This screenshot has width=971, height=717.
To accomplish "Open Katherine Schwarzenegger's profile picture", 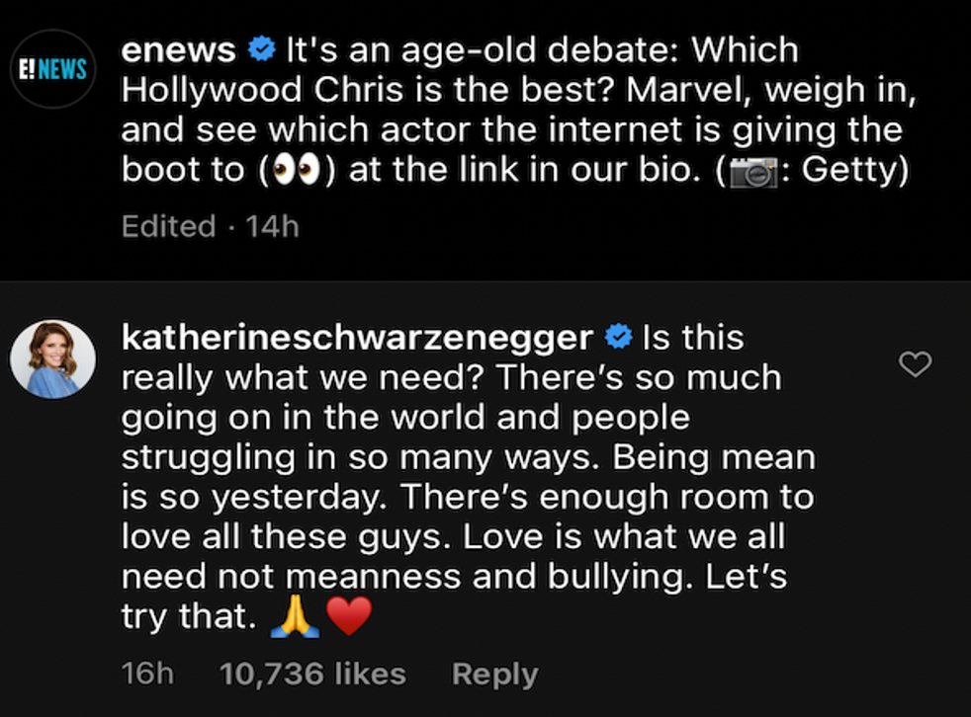I will pos(52,359).
